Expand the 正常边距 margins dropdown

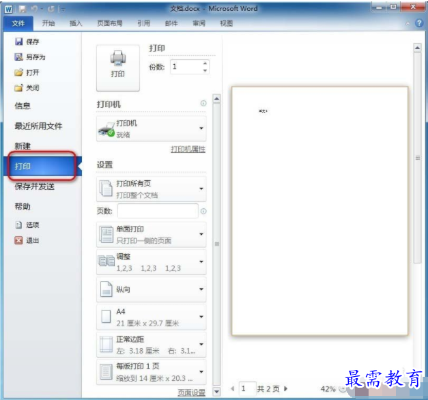[152, 345]
